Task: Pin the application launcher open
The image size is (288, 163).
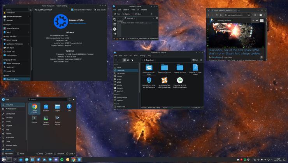Action: click(74, 99)
